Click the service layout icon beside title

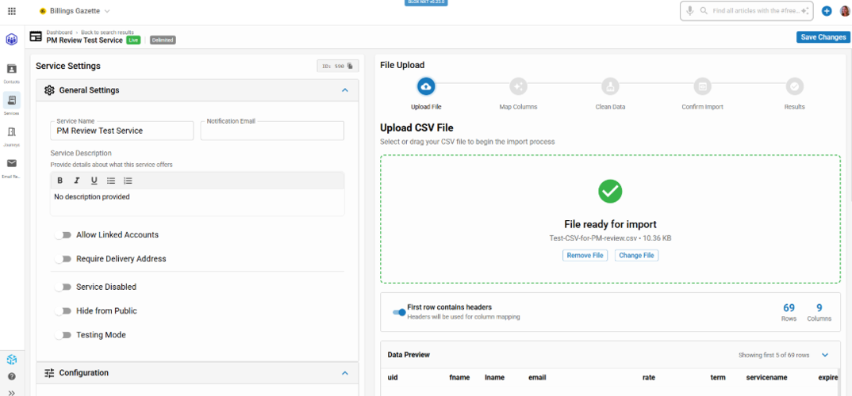point(36,37)
